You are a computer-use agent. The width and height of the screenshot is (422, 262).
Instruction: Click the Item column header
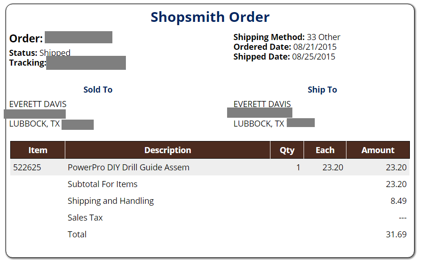tap(38, 150)
